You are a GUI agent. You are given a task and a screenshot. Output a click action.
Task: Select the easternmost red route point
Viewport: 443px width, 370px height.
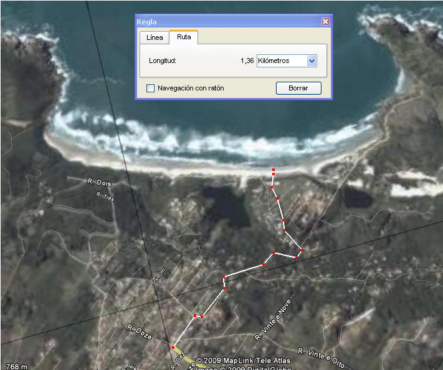click(x=302, y=250)
